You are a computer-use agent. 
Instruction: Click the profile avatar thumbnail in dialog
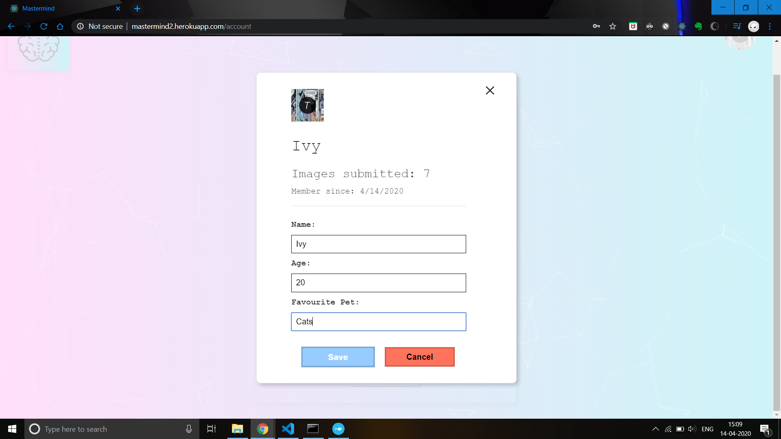(308, 105)
